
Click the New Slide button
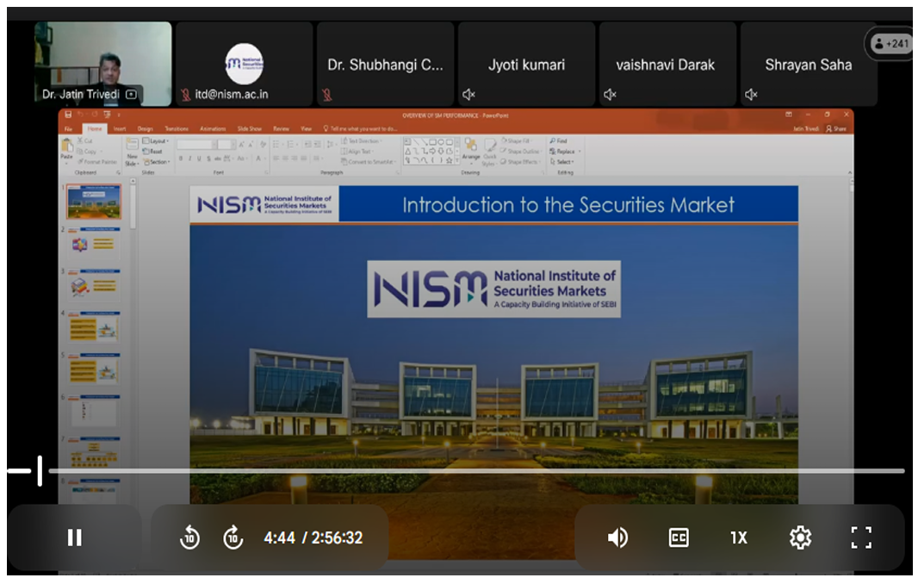coord(132,152)
